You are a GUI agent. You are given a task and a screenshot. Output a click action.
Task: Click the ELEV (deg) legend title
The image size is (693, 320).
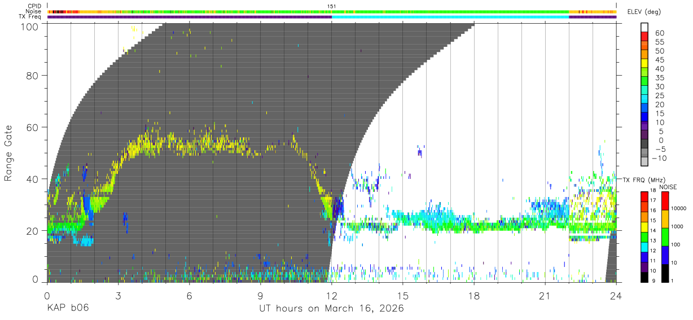[645, 12]
